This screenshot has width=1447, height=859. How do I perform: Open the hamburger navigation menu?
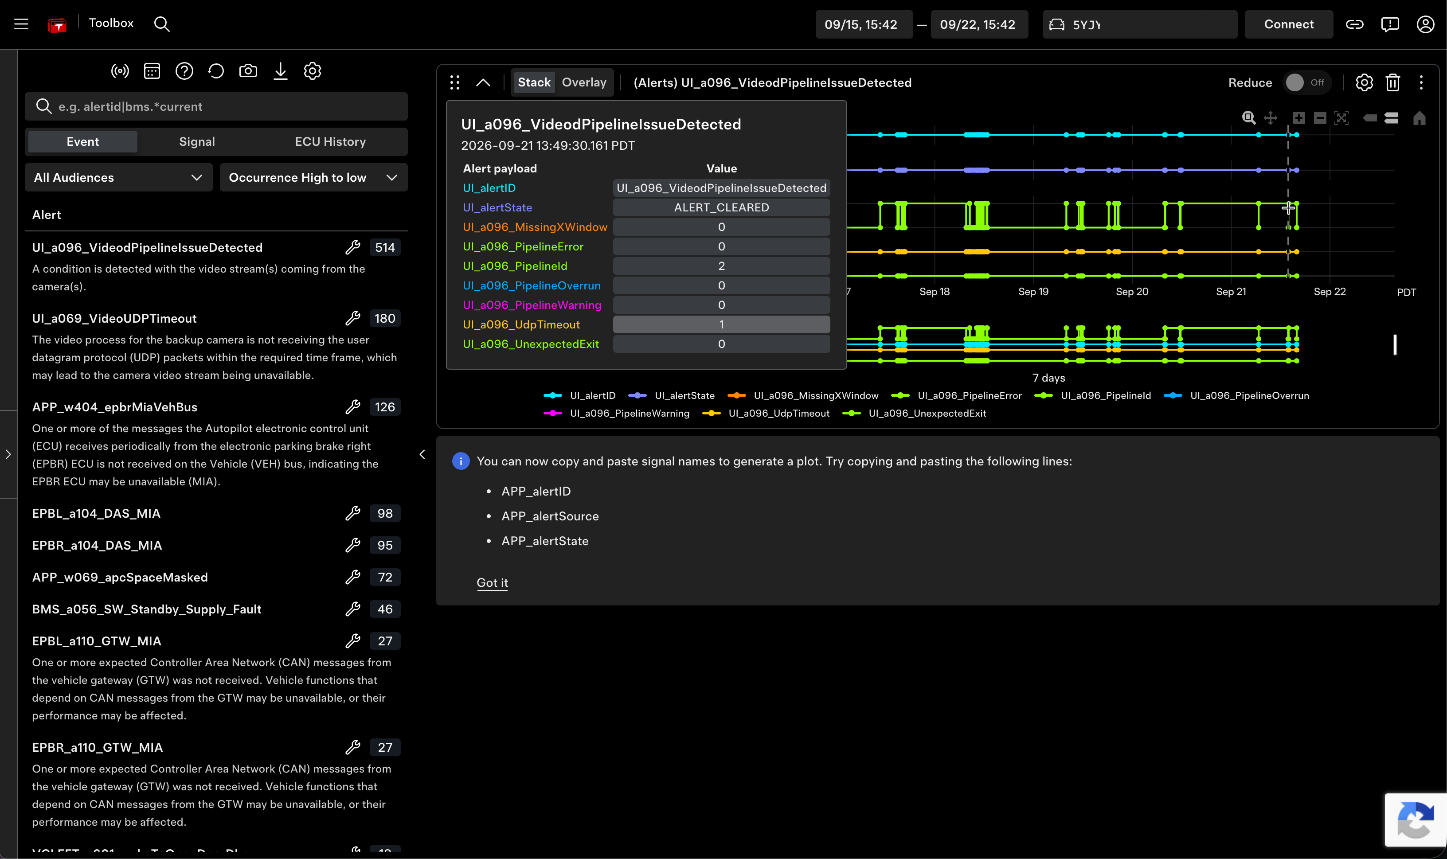[x=21, y=24]
